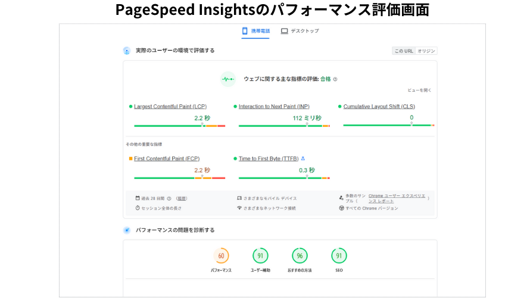Click the さまざまなネットワーク接続 text
Screen dimensions: 530x298
270,209
